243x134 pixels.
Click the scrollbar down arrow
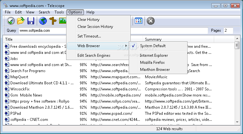(237, 122)
